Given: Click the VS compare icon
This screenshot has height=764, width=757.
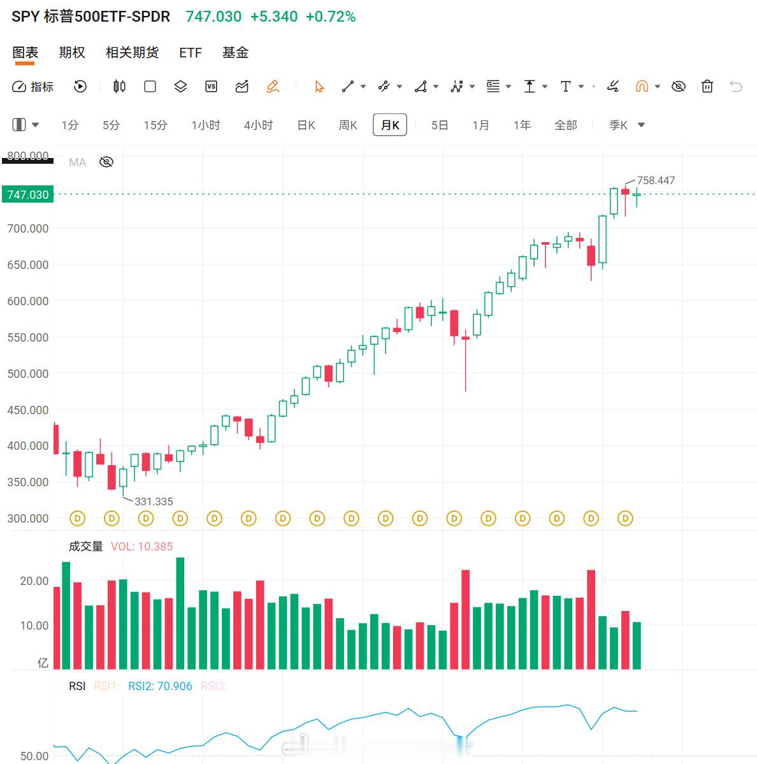Looking at the screenshot, I should (211, 87).
